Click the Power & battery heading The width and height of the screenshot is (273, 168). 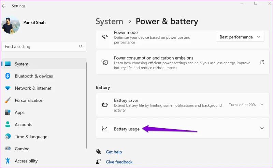[167, 21]
